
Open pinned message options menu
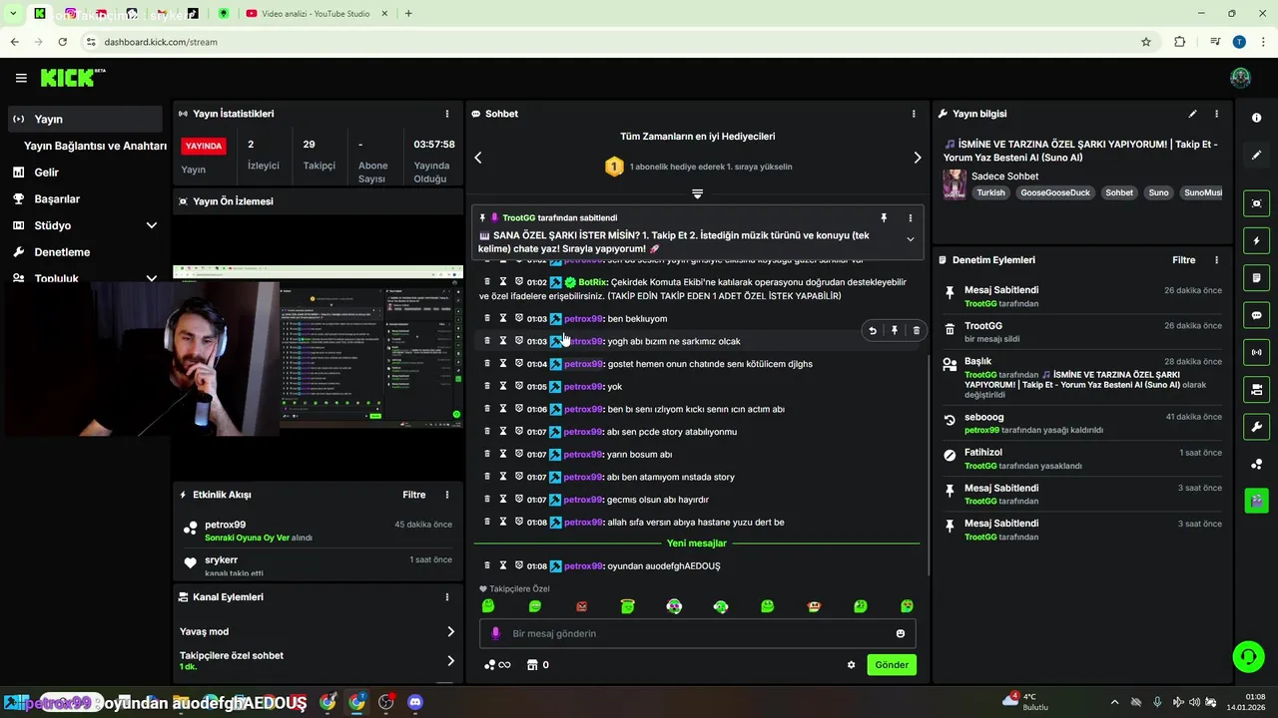point(910,217)
